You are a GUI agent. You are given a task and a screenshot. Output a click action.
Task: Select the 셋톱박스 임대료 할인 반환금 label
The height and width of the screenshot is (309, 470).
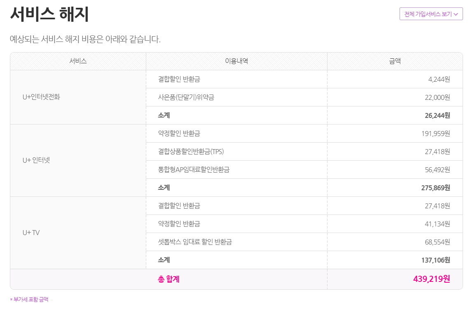click(195, 242)
